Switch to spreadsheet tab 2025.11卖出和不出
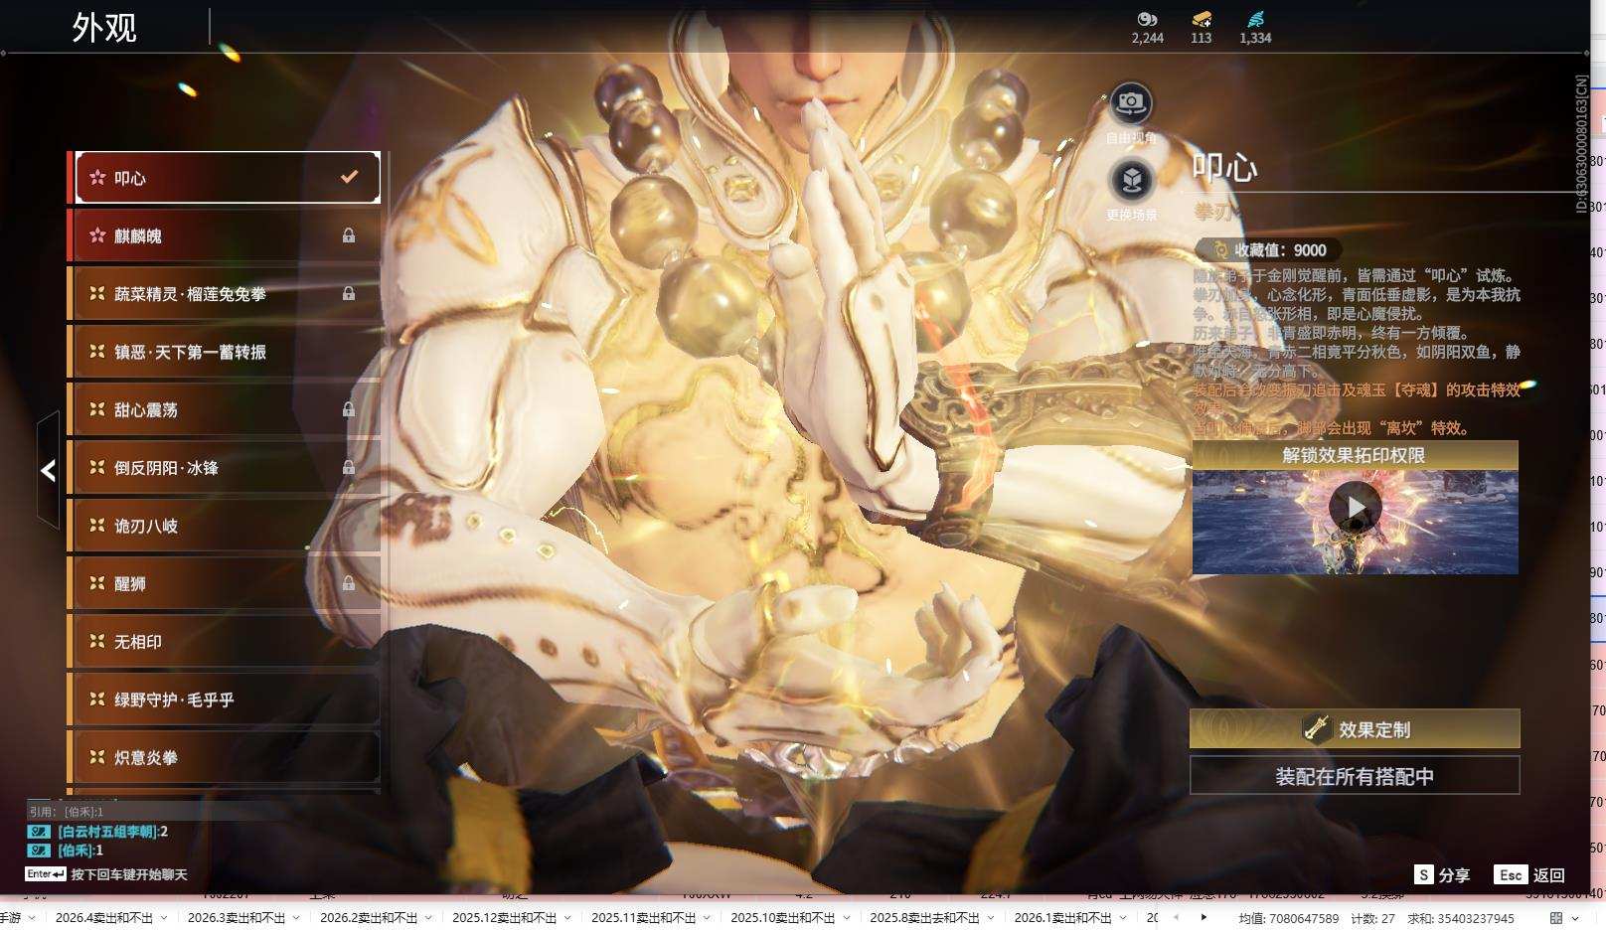Image resolution: width=1606 pixels, height=933 pixels. pyautogui.click(x=644, y=918)
